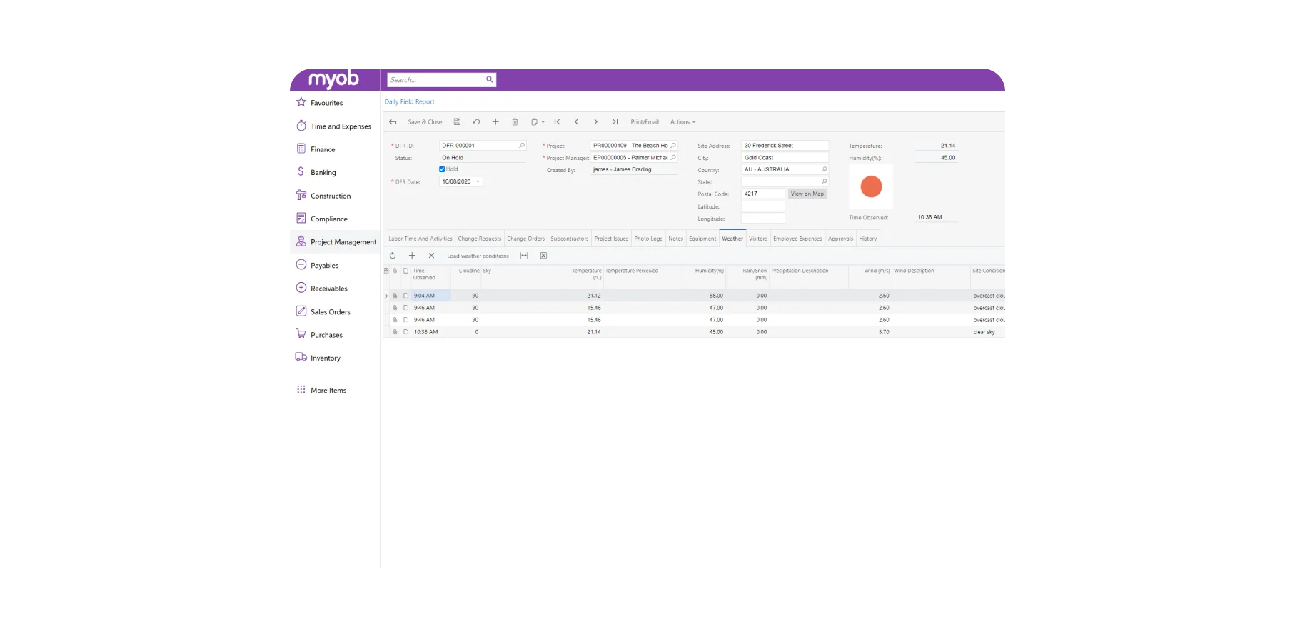Click Load weather conditions
This screenshot has width=1295, height=637.
tap(478, 256)
